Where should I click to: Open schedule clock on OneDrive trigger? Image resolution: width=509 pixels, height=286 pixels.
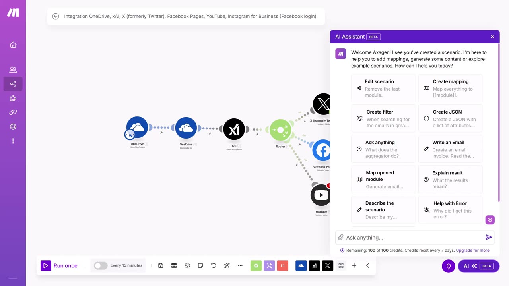130,134
